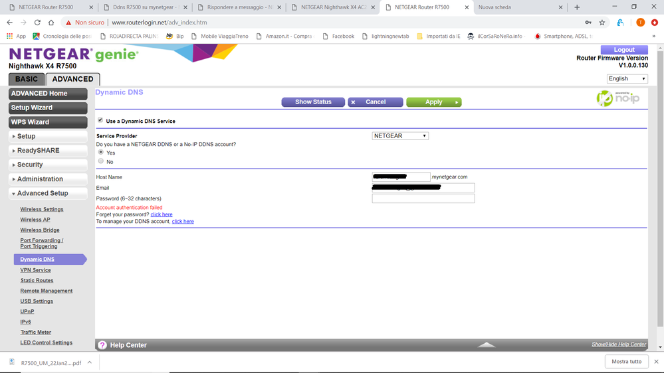Open VPN Service link
Screen dimensions: 664x373
coord(36,270)
